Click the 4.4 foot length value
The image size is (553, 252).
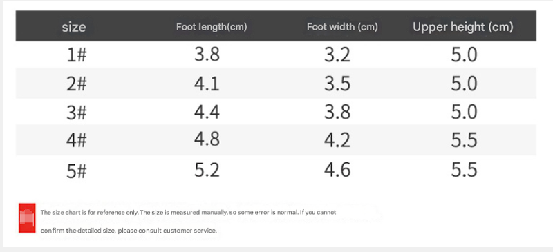207,112
